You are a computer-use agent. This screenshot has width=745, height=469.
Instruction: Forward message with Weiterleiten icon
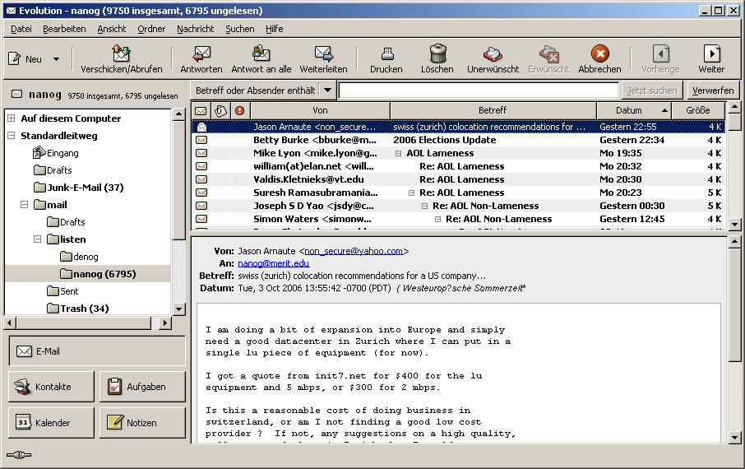323,54
